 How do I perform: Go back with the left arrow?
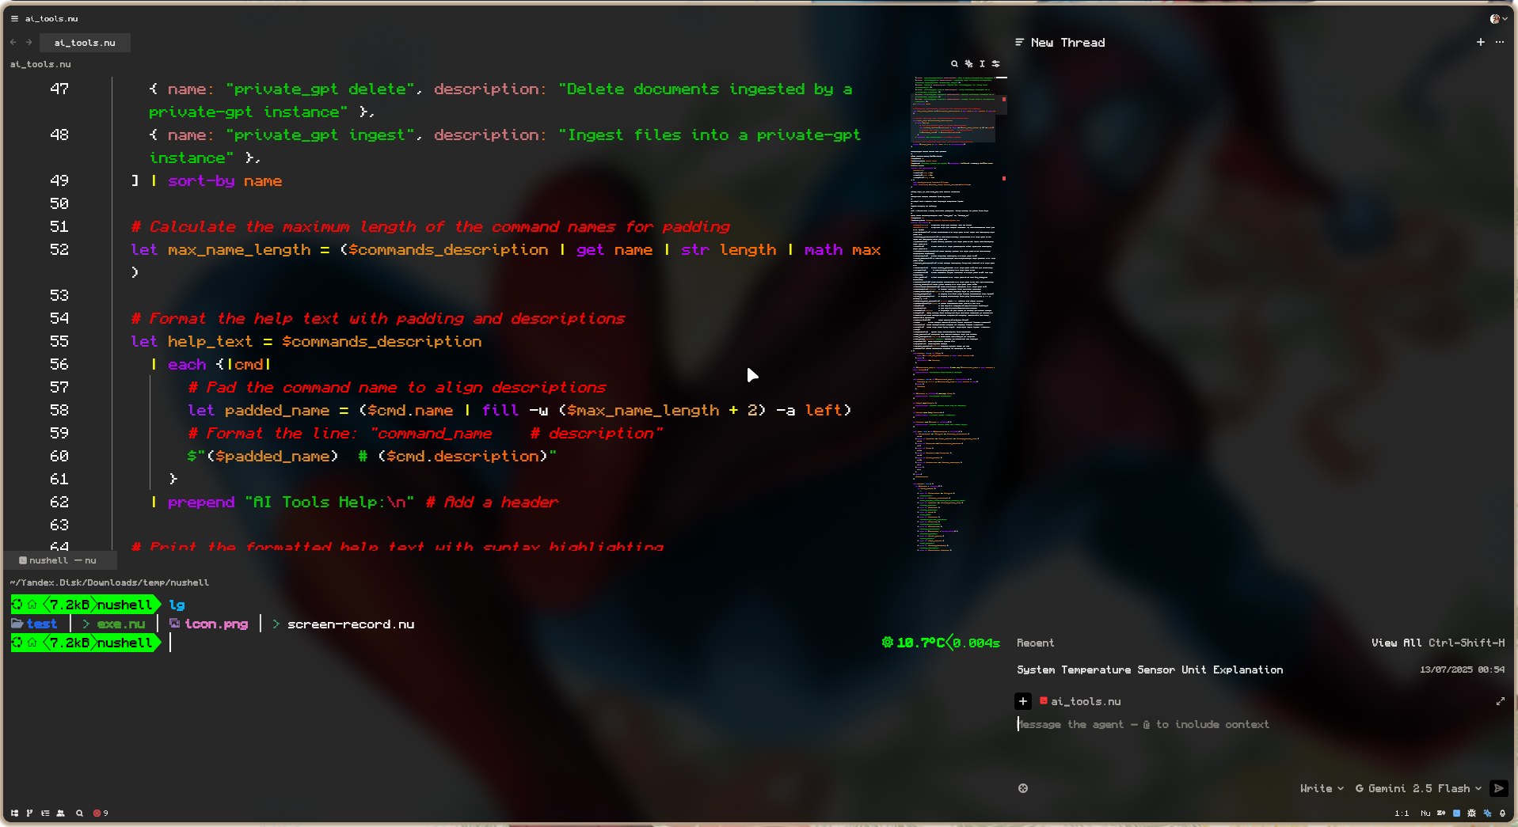tap(13, 42)
